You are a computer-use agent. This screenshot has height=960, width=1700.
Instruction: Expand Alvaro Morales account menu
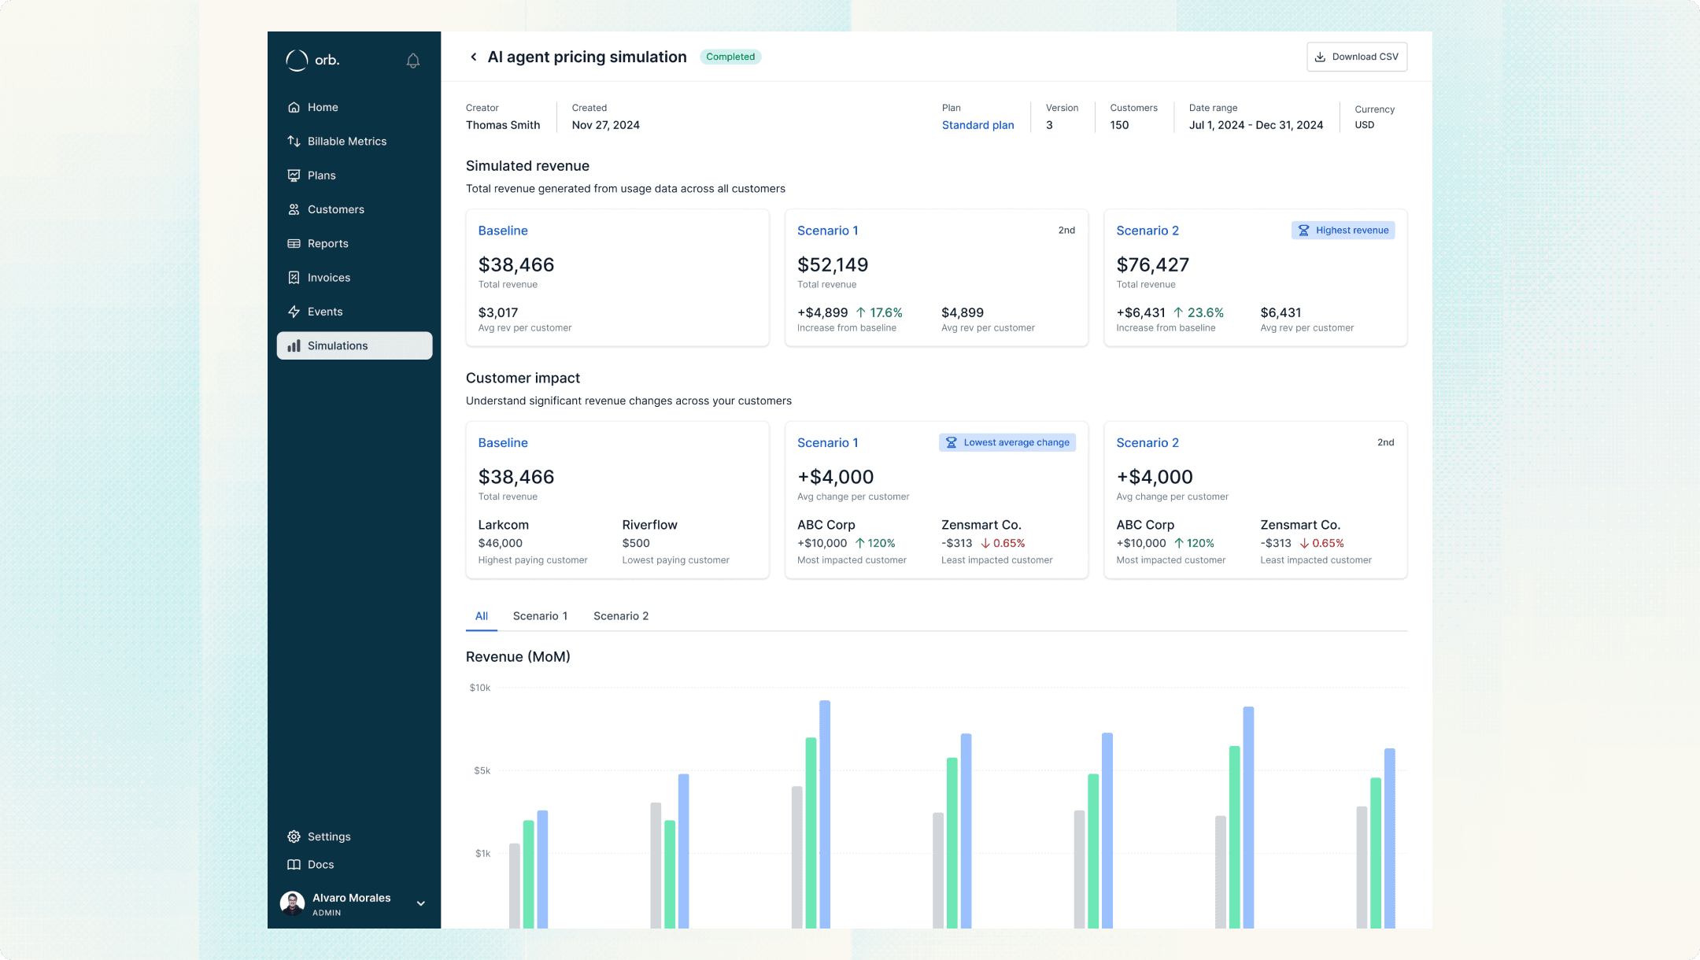tap(421, 903)
